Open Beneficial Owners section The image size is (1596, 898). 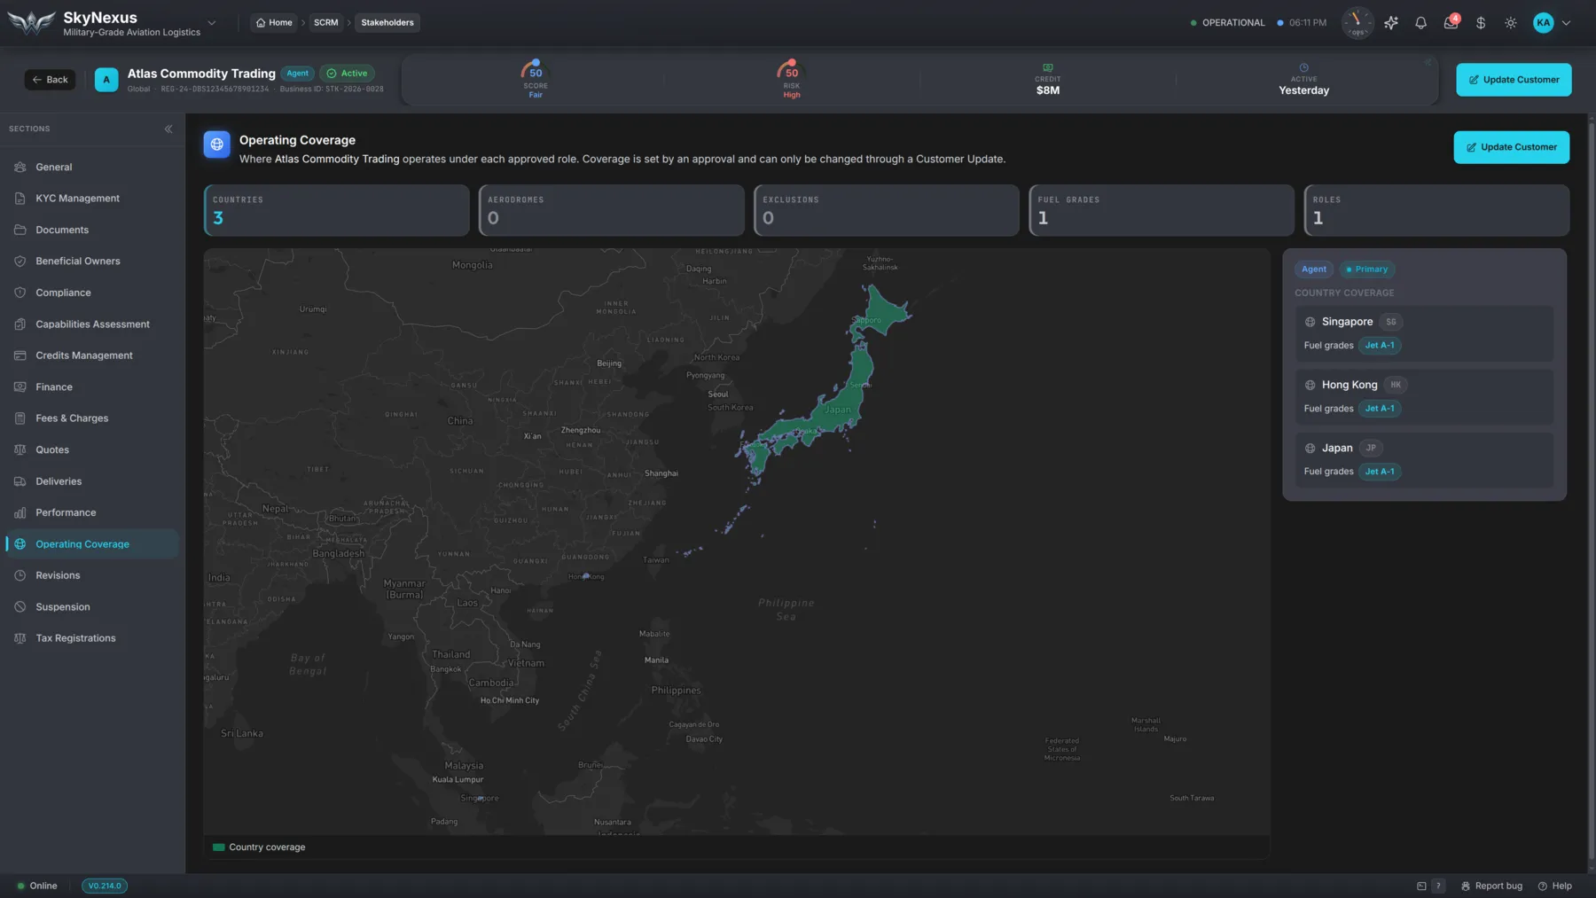[92, 262]
